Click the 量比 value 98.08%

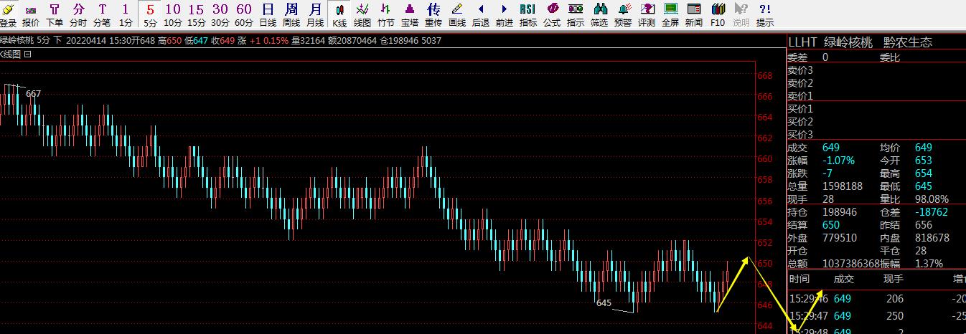932,199
